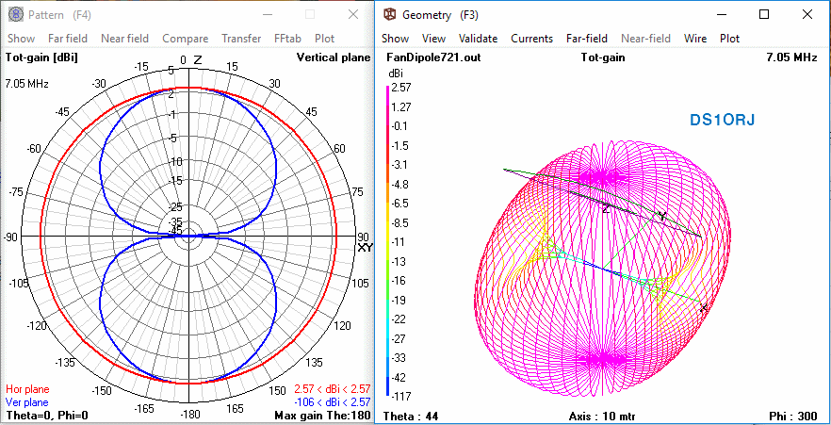Click the -19 color scale value
Screen dimensions: 831x425
click(x=399, y=300)
